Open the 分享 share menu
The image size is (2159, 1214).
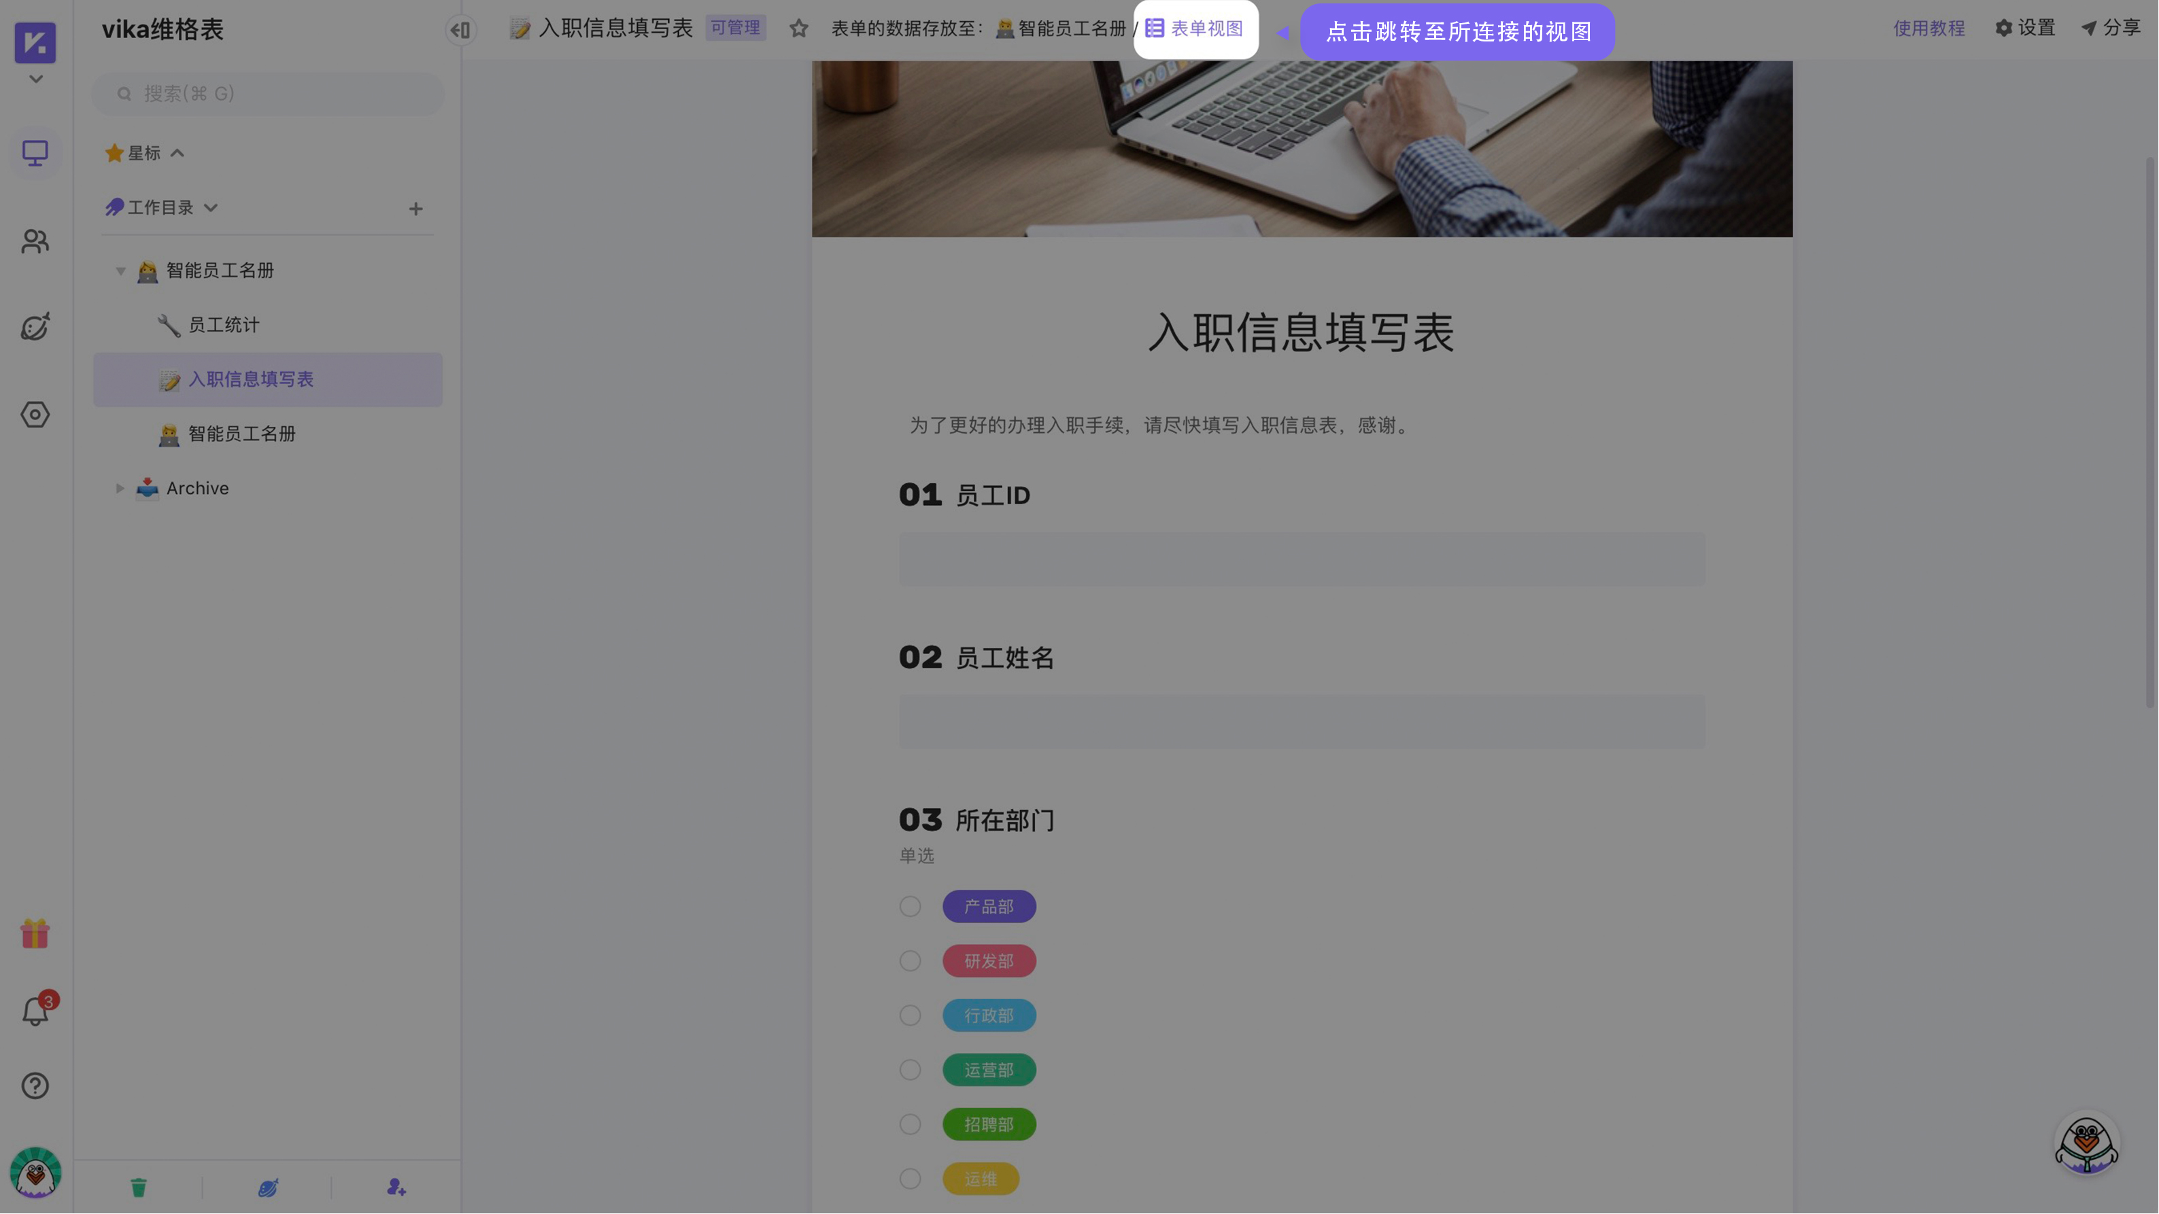(x=2118, y=28)
